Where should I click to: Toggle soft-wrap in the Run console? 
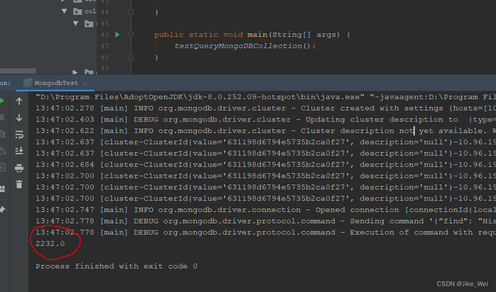click(x=19, y=135)
